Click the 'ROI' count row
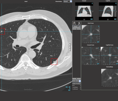 [76, 86]
